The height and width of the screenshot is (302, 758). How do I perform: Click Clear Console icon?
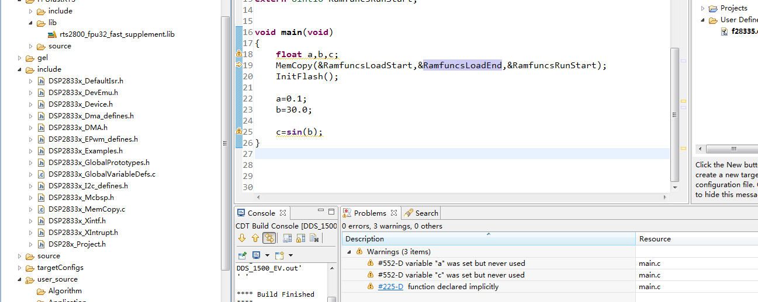(x=314, y=238)
